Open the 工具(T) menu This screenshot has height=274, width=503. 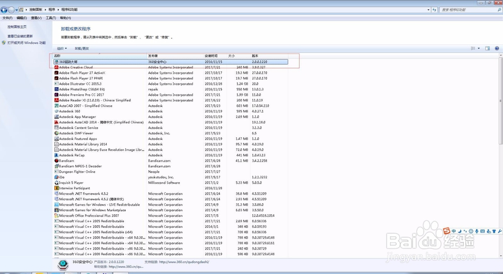pyautogui.click(x=51, y=18)
